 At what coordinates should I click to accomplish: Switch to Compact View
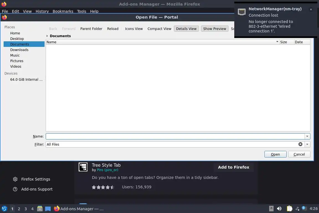tap(159, 29)
